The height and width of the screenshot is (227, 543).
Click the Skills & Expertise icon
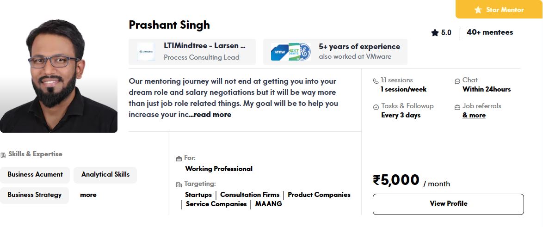(x=3, y=155)
